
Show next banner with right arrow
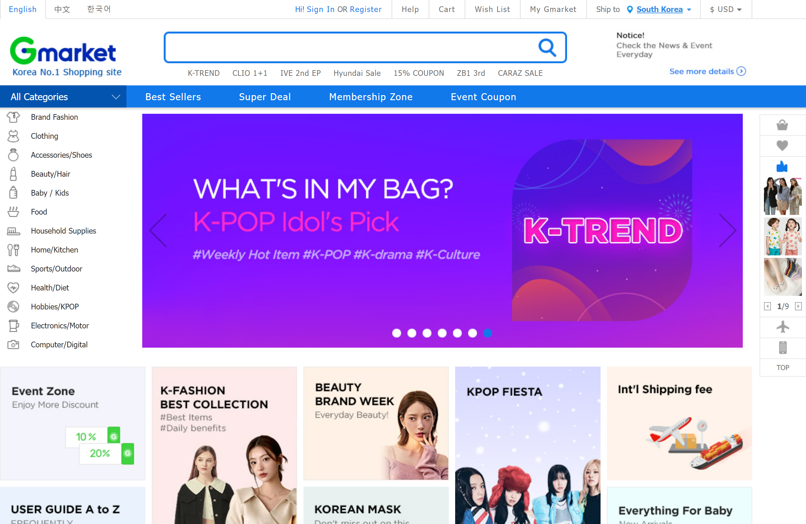click(x=727, y=231)
